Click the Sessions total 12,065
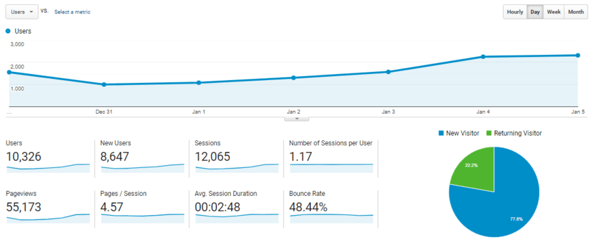Image resolution: width=593 pixels, height=248 pixels. [x=212, y=156]
